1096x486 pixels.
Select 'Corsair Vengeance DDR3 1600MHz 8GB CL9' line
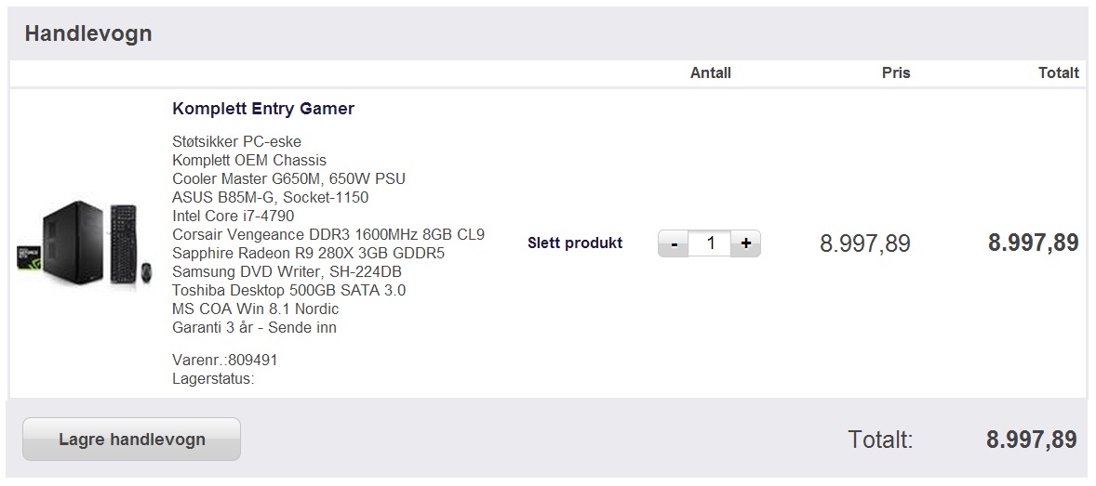pyautogui.click(x=327, y=234)
